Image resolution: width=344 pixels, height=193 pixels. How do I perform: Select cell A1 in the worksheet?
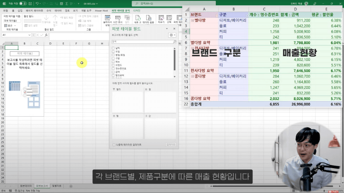click(x=12, y=48)
